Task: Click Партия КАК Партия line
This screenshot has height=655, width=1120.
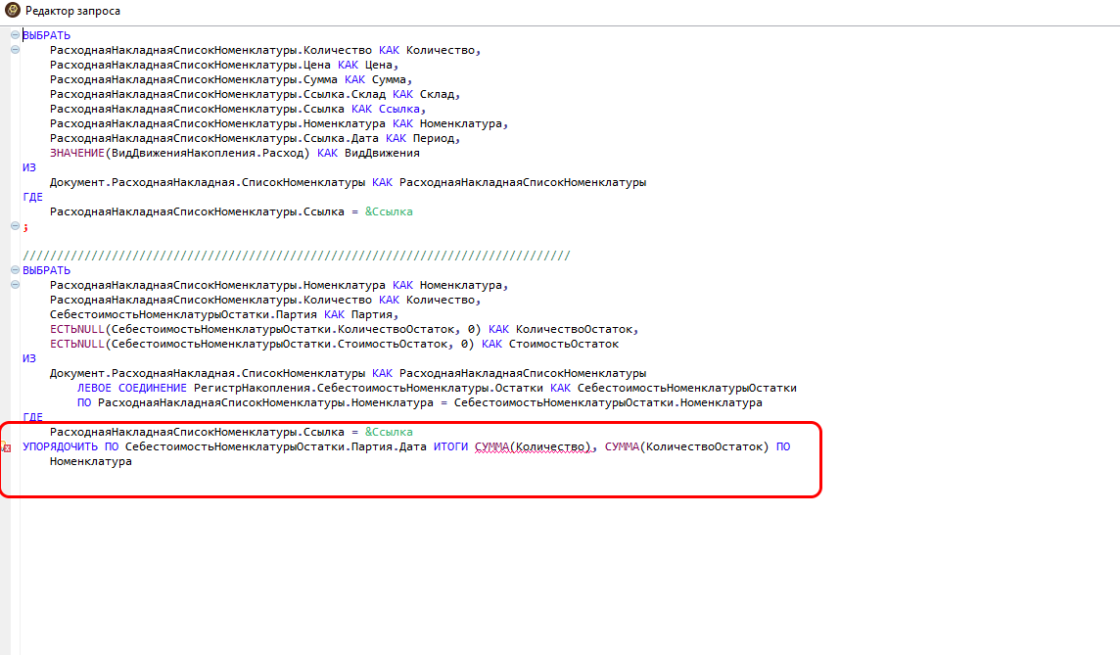Action: coord(224,314)
